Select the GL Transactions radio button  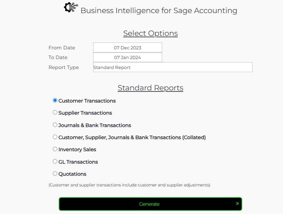(55, 162)
